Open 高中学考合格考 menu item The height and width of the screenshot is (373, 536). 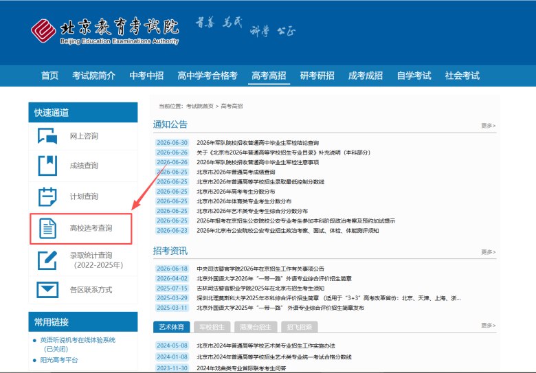[x=208, y=76]
